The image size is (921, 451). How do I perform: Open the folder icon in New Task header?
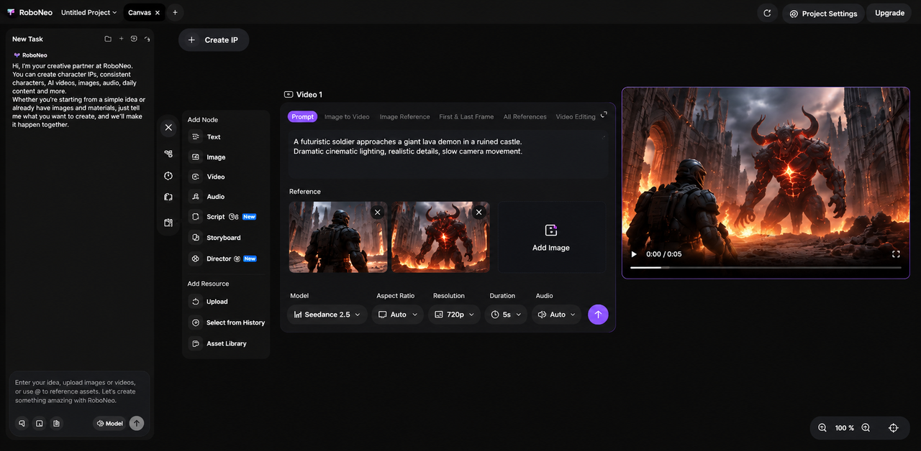coord(108,39)
